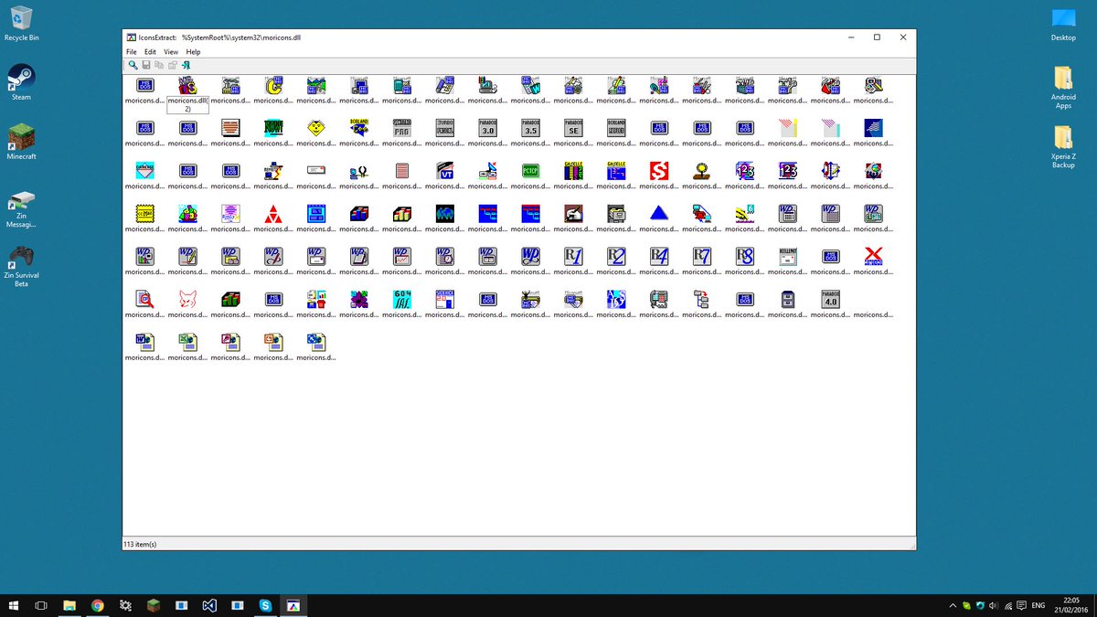Image resolution: width=1097 pixels, height=617 pixels.
Task: Select the R1 icon
Action: [573, 257]
